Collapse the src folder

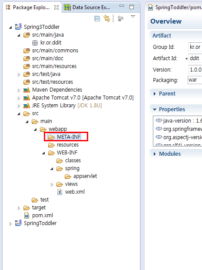tap(19, 114)
